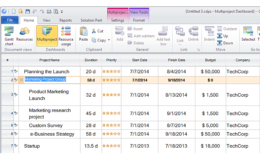
Task: Switch to the Resources view
Action: pyautogui.click(x=25, y=35)
